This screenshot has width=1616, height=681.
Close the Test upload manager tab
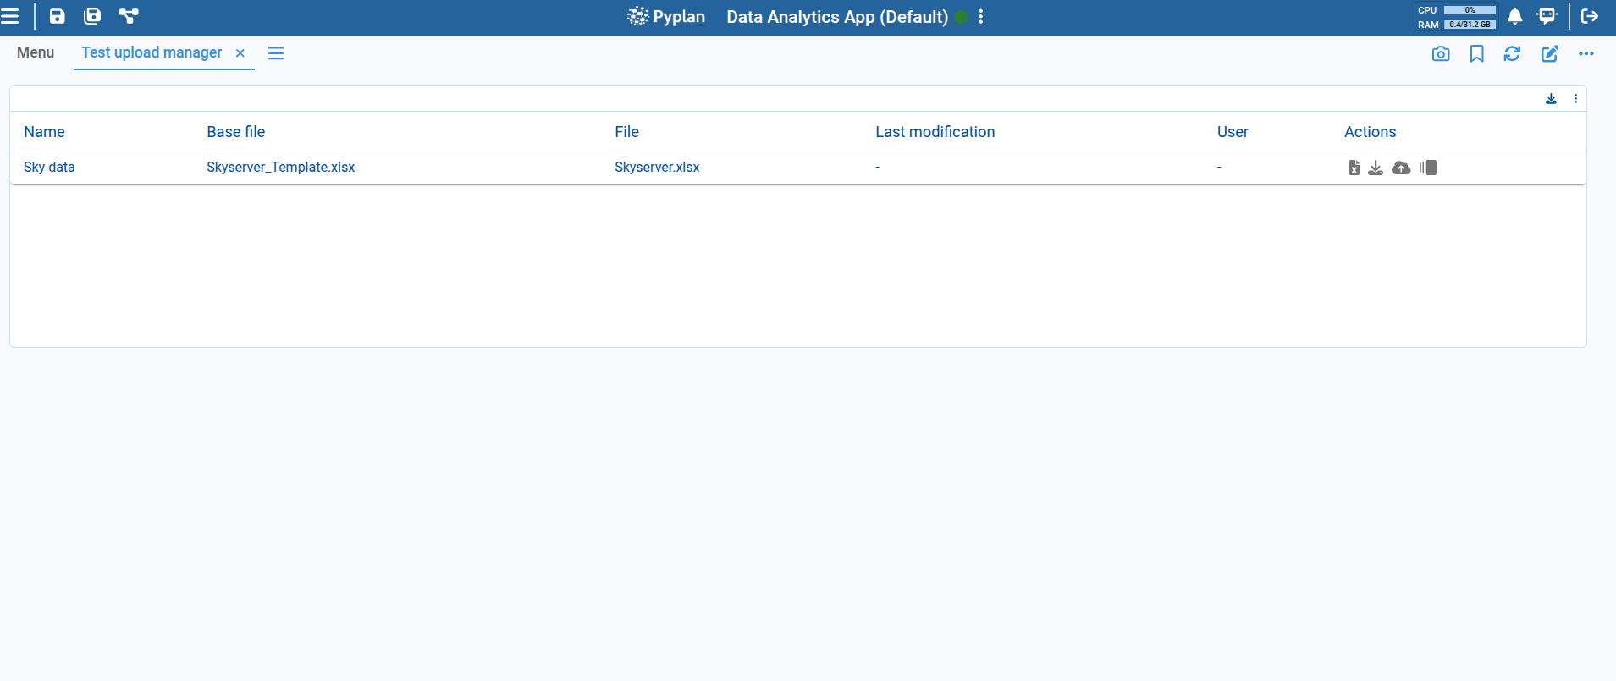240,53
